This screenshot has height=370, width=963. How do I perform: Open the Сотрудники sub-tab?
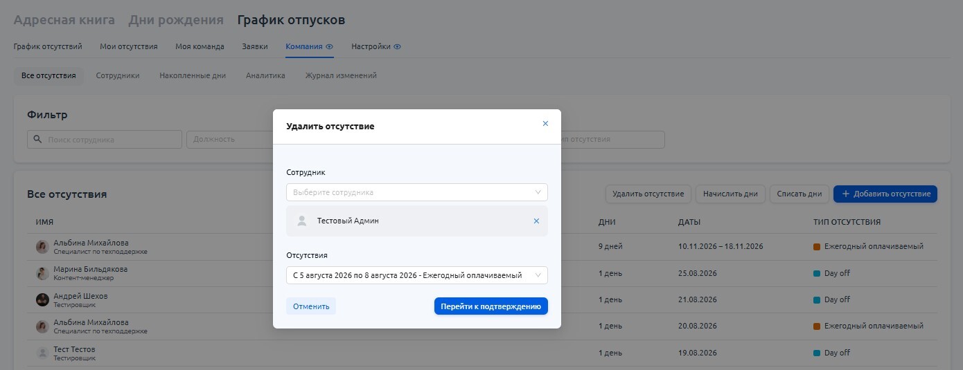click(118, 75)
